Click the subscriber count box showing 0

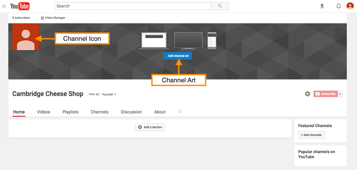[340, 94]
